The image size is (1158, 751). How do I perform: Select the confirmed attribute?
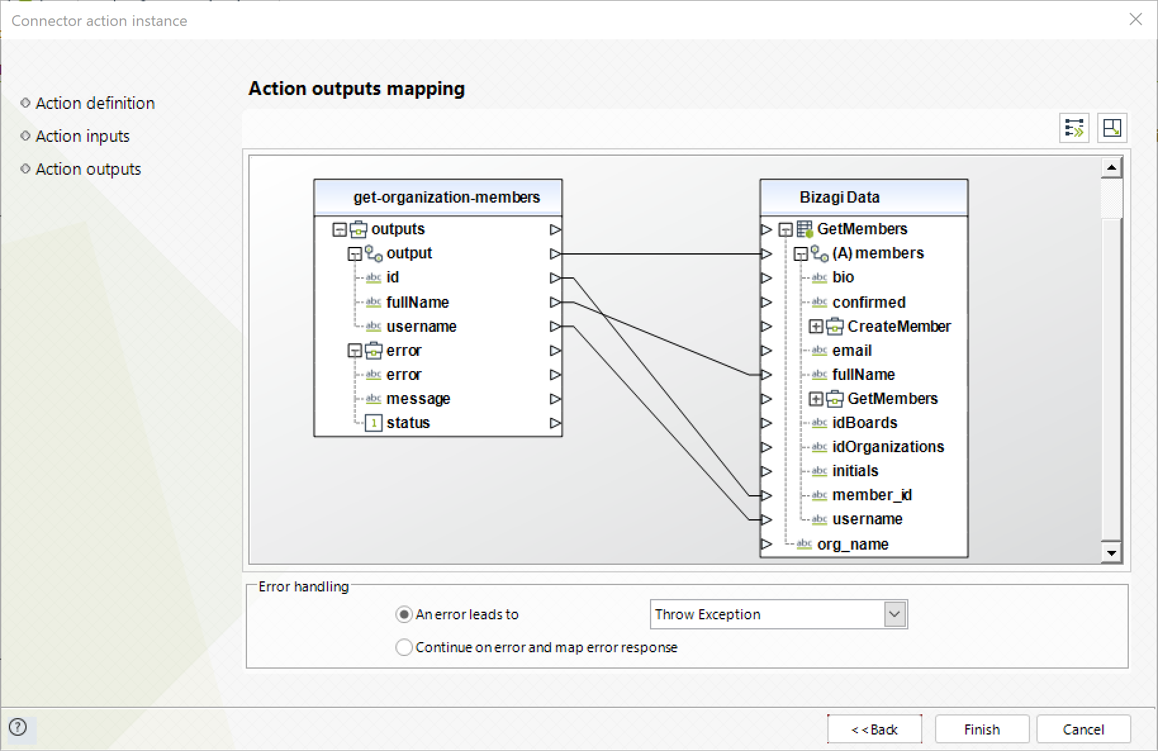[x=868, y=303]
